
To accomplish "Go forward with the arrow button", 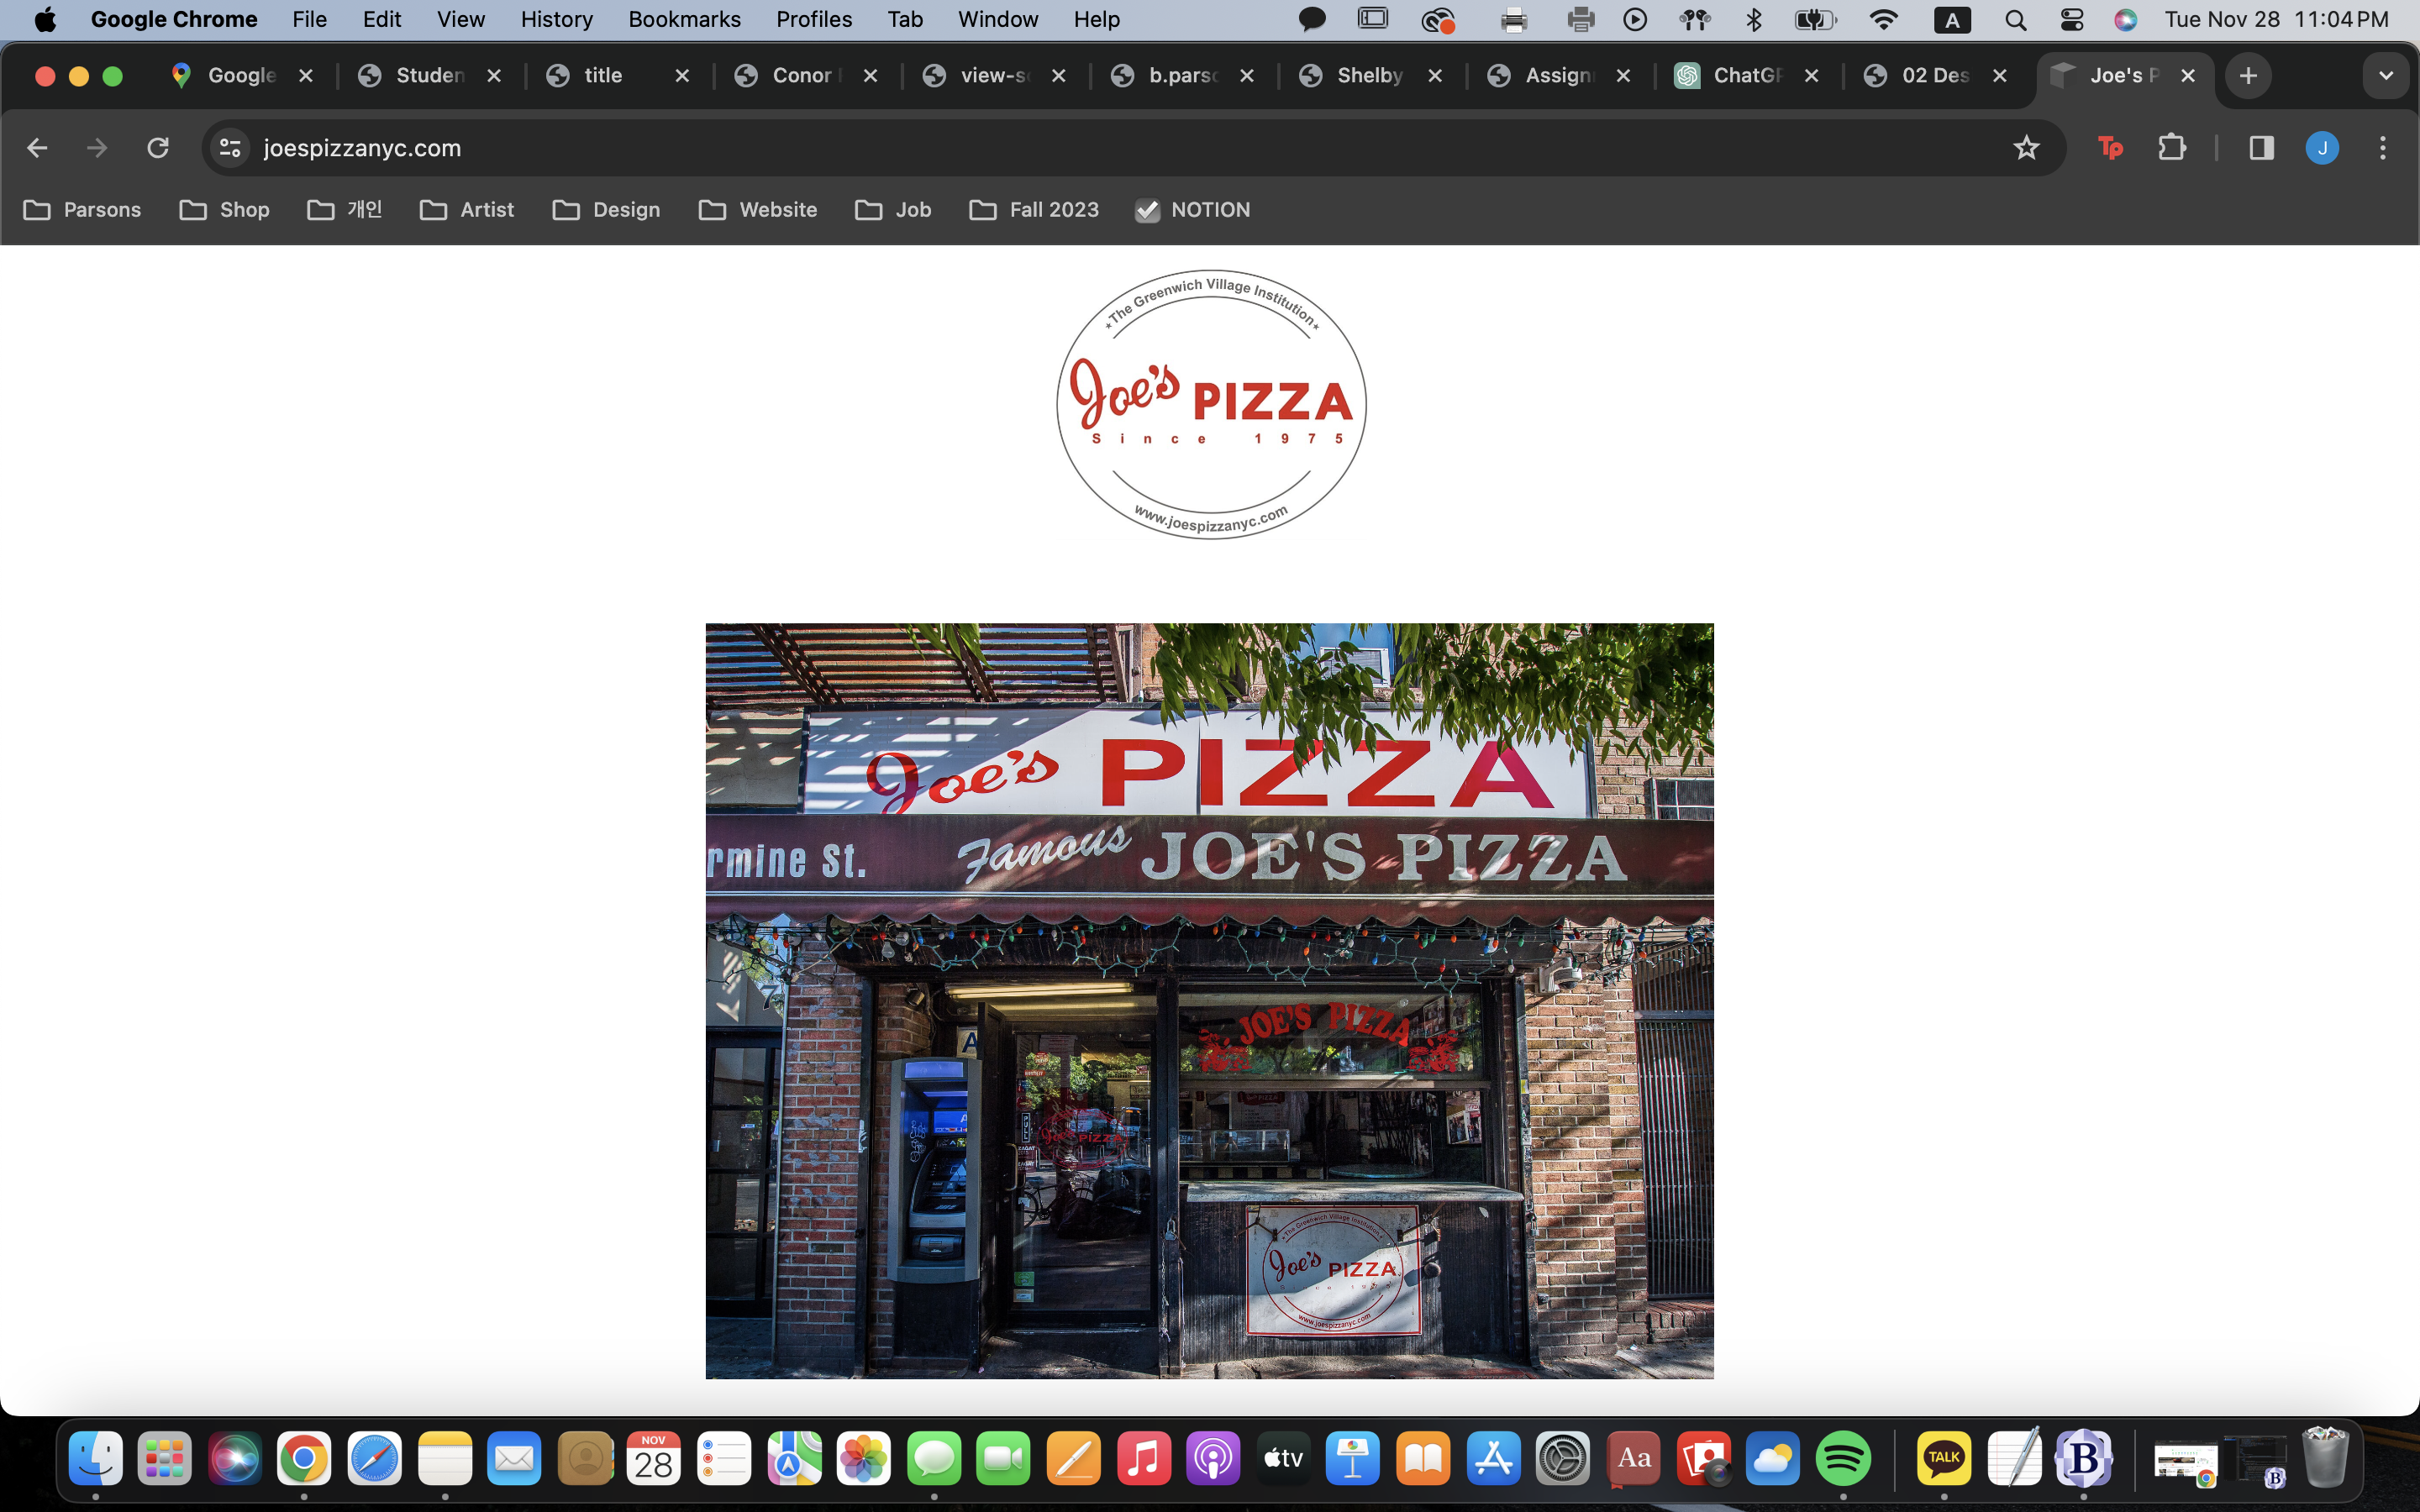I will click(97, 148).
